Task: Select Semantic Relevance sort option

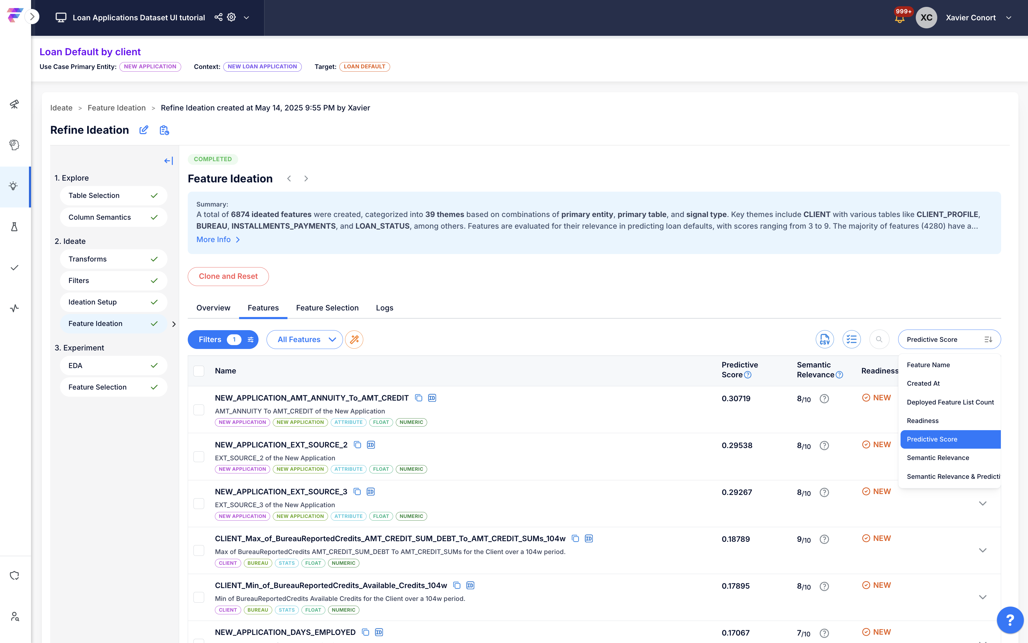Action: tap(938, 458)
